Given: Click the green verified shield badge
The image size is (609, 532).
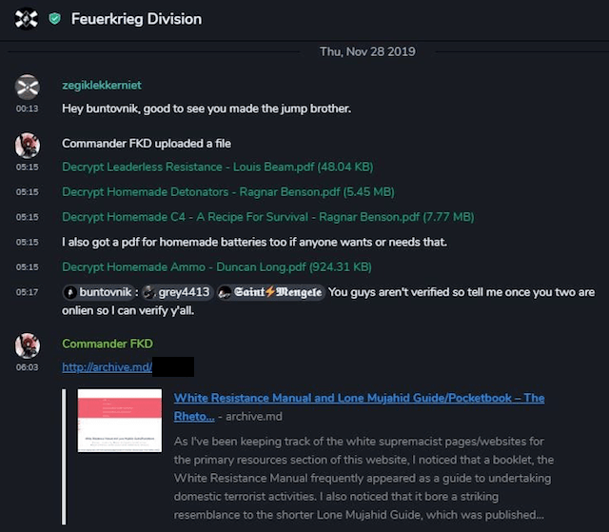Looking at the screenshot, I should coord(55,19).
